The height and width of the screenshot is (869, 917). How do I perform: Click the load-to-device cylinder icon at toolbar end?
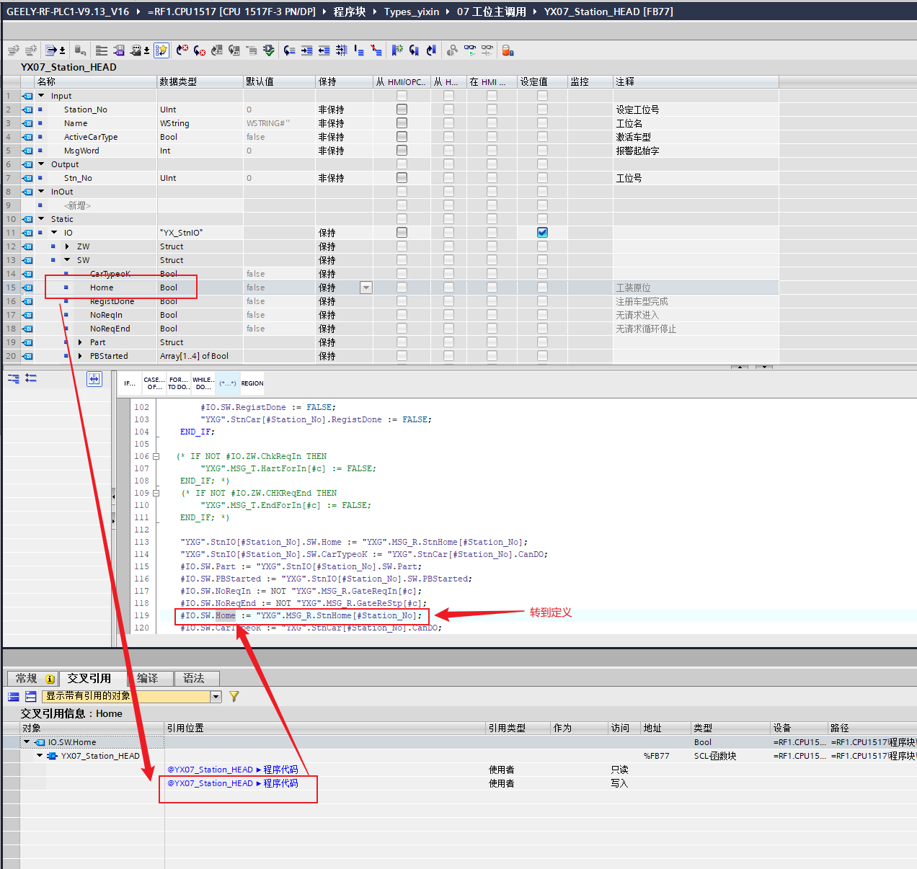pos(508,50)
